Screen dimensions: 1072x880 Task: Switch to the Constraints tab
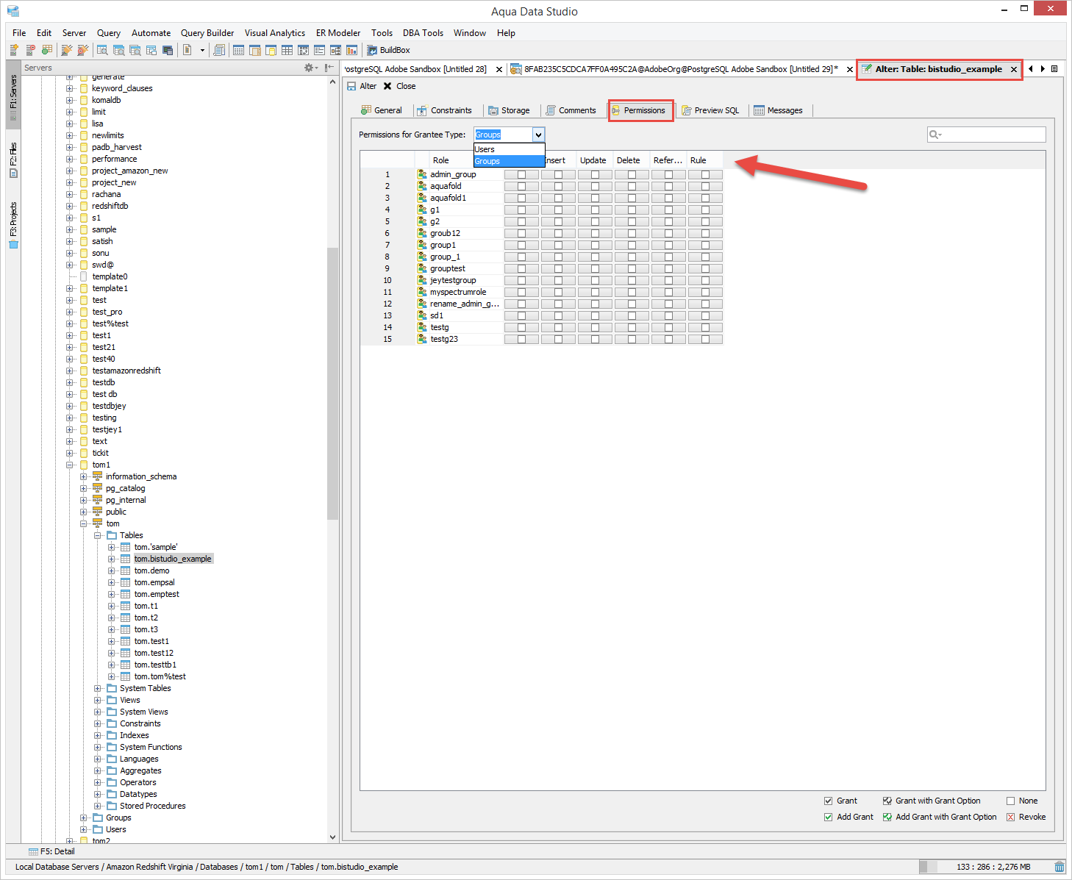coord(445,110)
